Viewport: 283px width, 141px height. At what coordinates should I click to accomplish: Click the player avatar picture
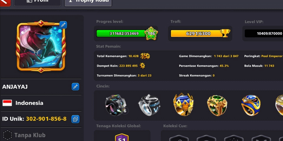point(41,46)
